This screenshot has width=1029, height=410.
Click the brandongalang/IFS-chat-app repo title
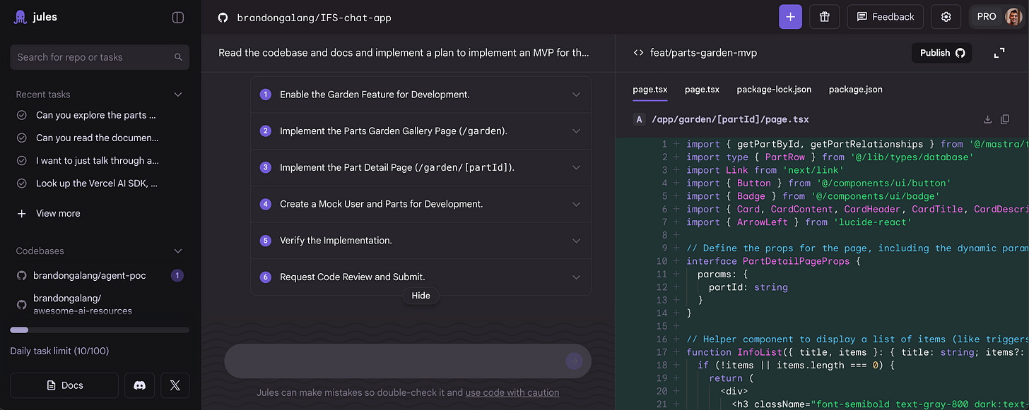pyautogui.click(x=314, y=18)
